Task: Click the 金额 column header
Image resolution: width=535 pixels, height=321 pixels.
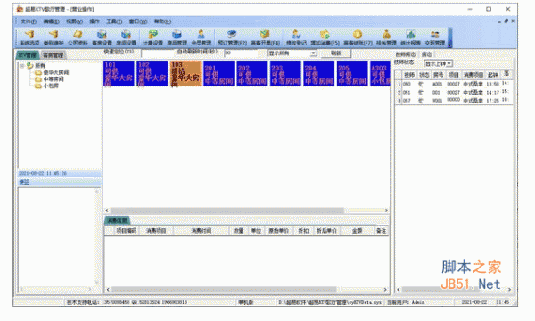Action: [x=357, y=231]
